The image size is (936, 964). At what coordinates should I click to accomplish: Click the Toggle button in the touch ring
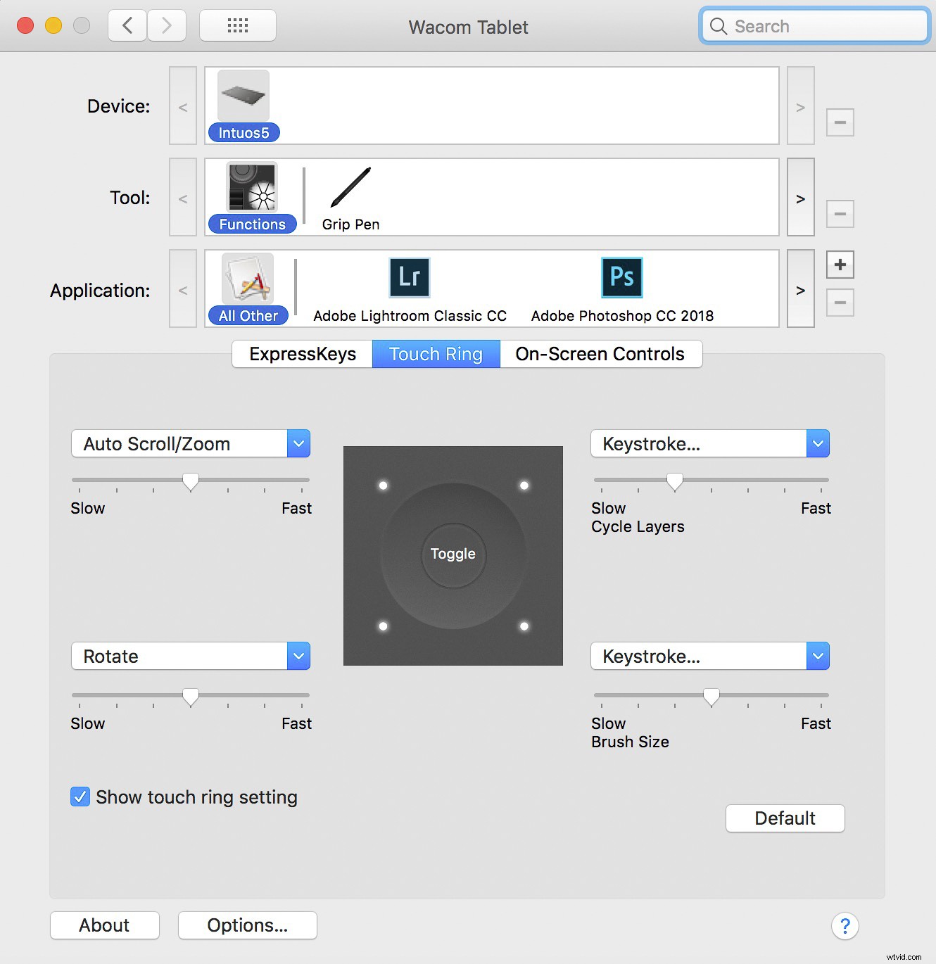pos(453,554)
